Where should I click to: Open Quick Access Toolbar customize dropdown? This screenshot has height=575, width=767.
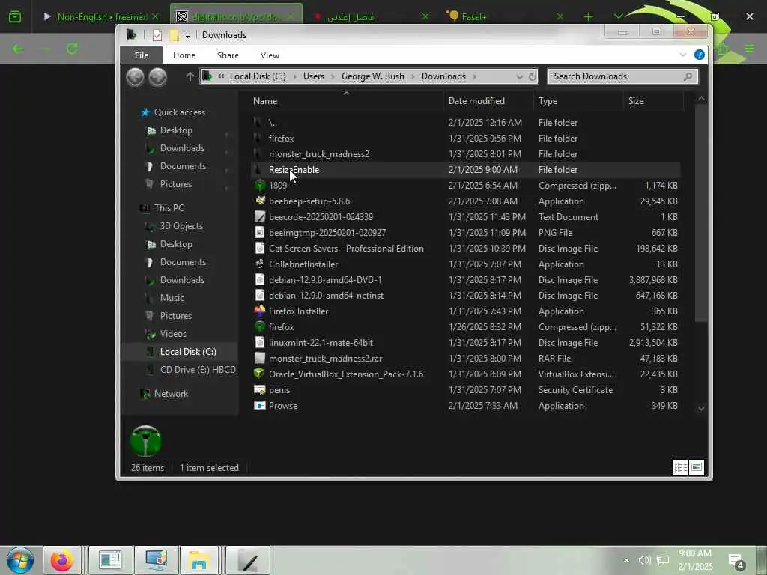tap(187, 36)
